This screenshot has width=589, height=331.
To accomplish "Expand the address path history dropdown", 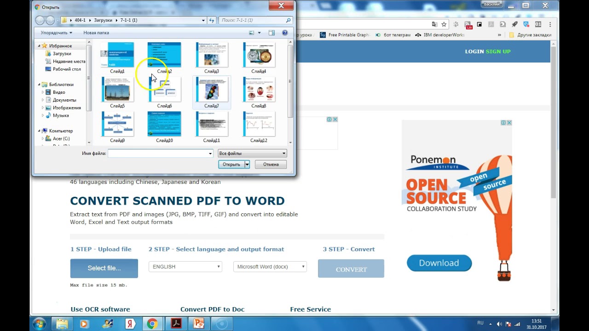I will point(203,20).
